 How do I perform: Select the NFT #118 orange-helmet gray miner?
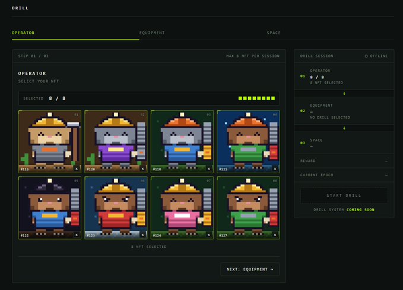182,142
